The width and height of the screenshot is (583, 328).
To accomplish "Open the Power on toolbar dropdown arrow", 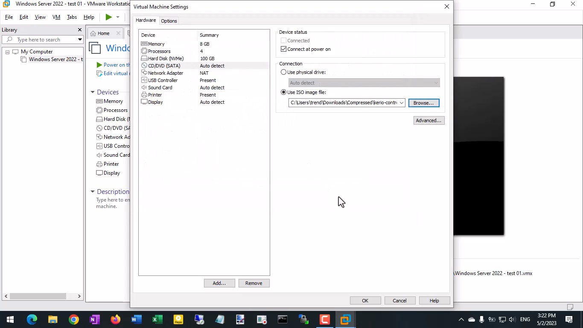I will 118,17.
